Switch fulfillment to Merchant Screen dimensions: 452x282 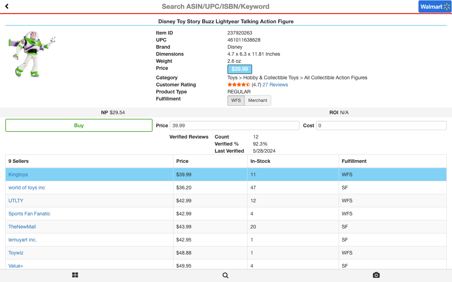click(258, 100)
